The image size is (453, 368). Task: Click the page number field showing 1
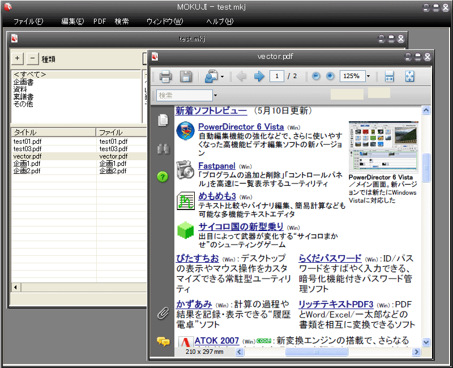(276, 76)
